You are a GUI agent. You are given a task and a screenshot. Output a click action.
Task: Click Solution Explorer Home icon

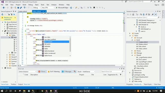point(133,14)
